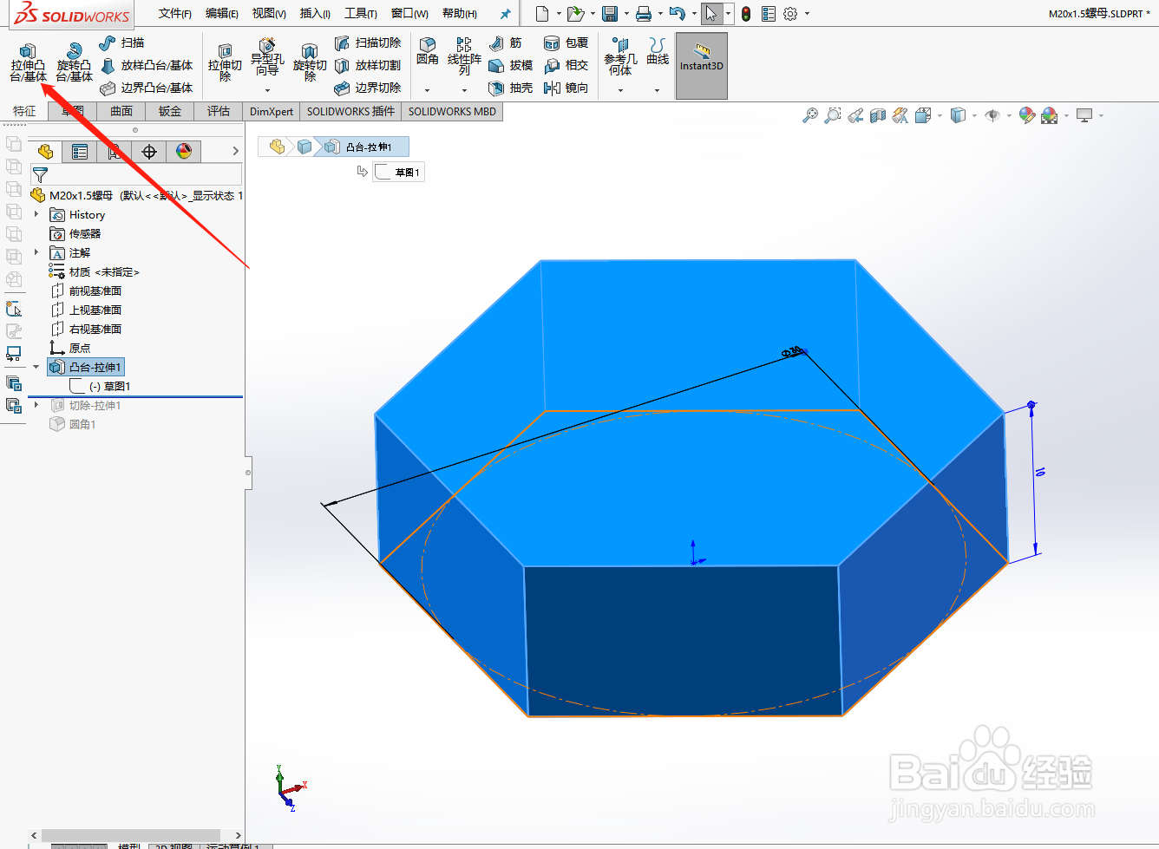
Task: Expand feature manager tabs chevron arrow
Action: (236, 151)
